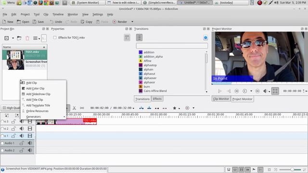The height and width of the screenshot is (173, 308).
Task: Mute audio on video track 3
Action: click(x=22, y=122)
